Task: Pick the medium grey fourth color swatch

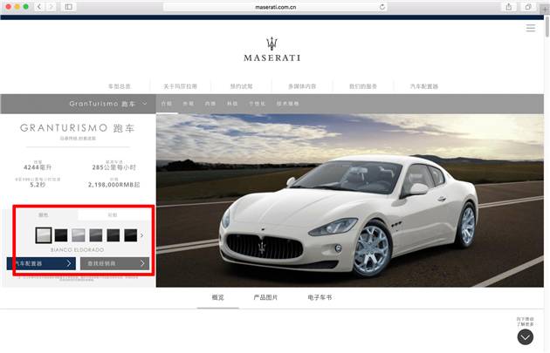Action: pyautogui.click(x=96, y=235)
